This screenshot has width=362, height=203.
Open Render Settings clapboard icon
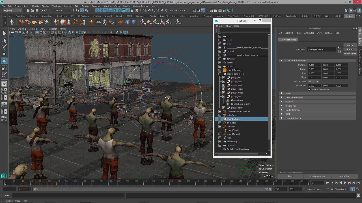[224, 10]
